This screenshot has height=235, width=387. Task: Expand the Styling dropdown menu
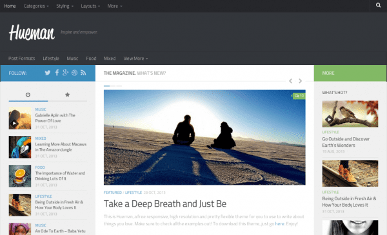point(64,6)
